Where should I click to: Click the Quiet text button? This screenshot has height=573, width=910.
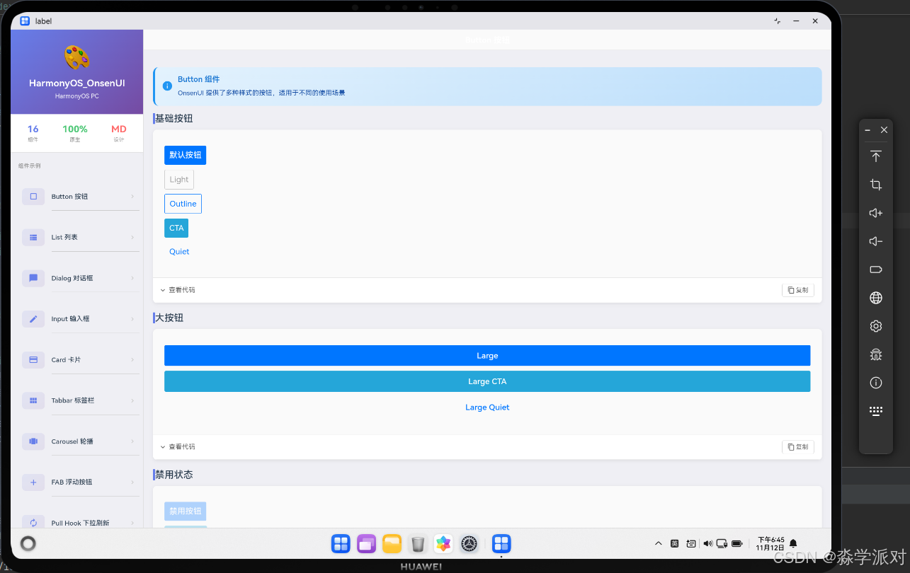pos(179,252)
